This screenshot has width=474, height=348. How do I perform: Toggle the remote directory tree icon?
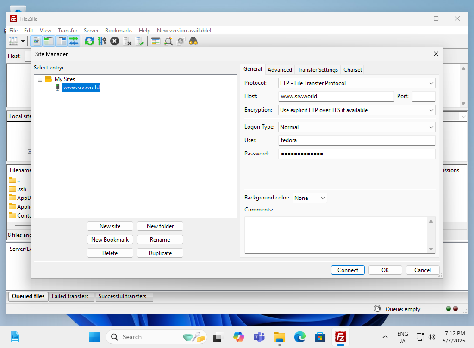[x=62, y=41]
